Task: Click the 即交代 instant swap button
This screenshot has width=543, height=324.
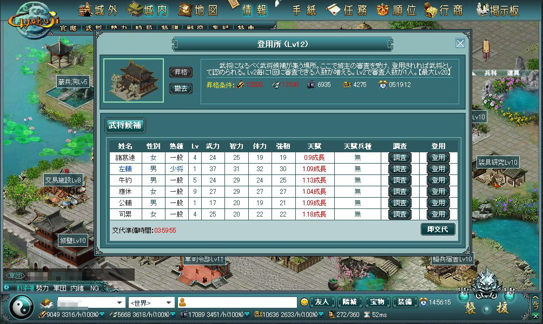Action: [x=438, y=230]
